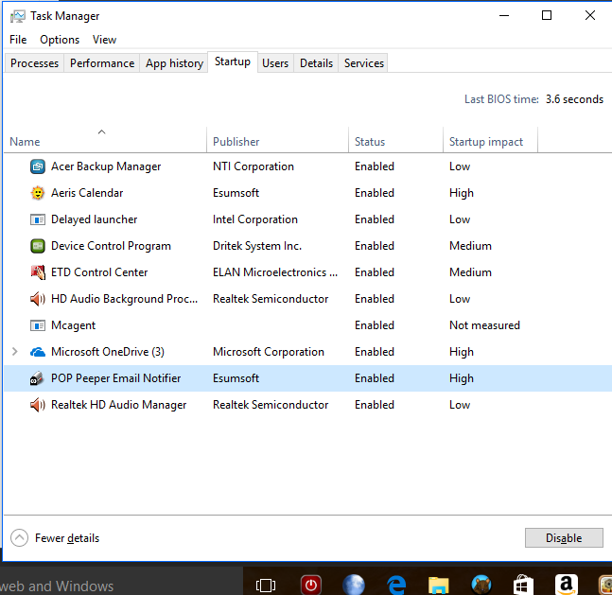
Task: Click the Intel Corporation publisher cell
Action: tap(254, 219)
